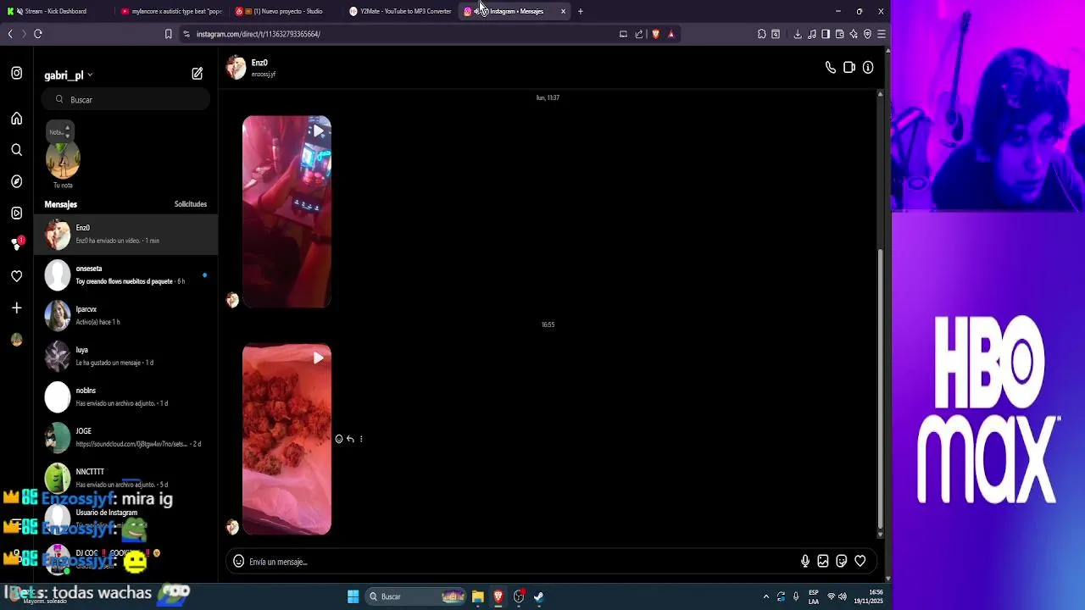Click the taskbar Buscar search box
Viewport: 1085px width, 610px height.
(415, 596)
